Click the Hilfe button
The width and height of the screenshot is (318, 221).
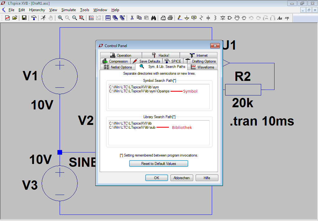pos(207,178)
